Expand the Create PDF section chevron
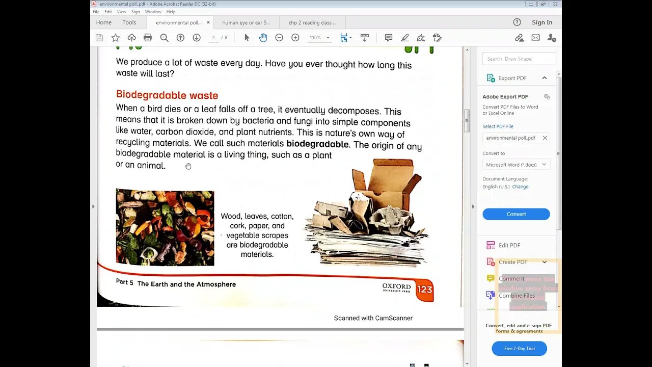The height and width of the screenshot is (367, 652). point(544,262)
